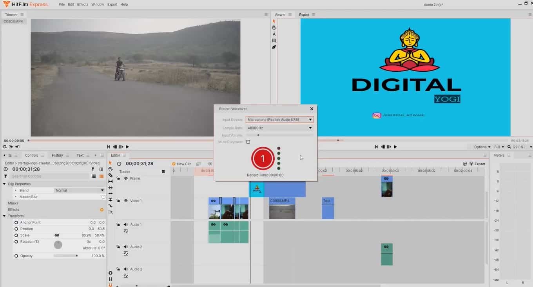Enable the Motion Blur checkbox

pyautogui.click(x=103, y=197)
